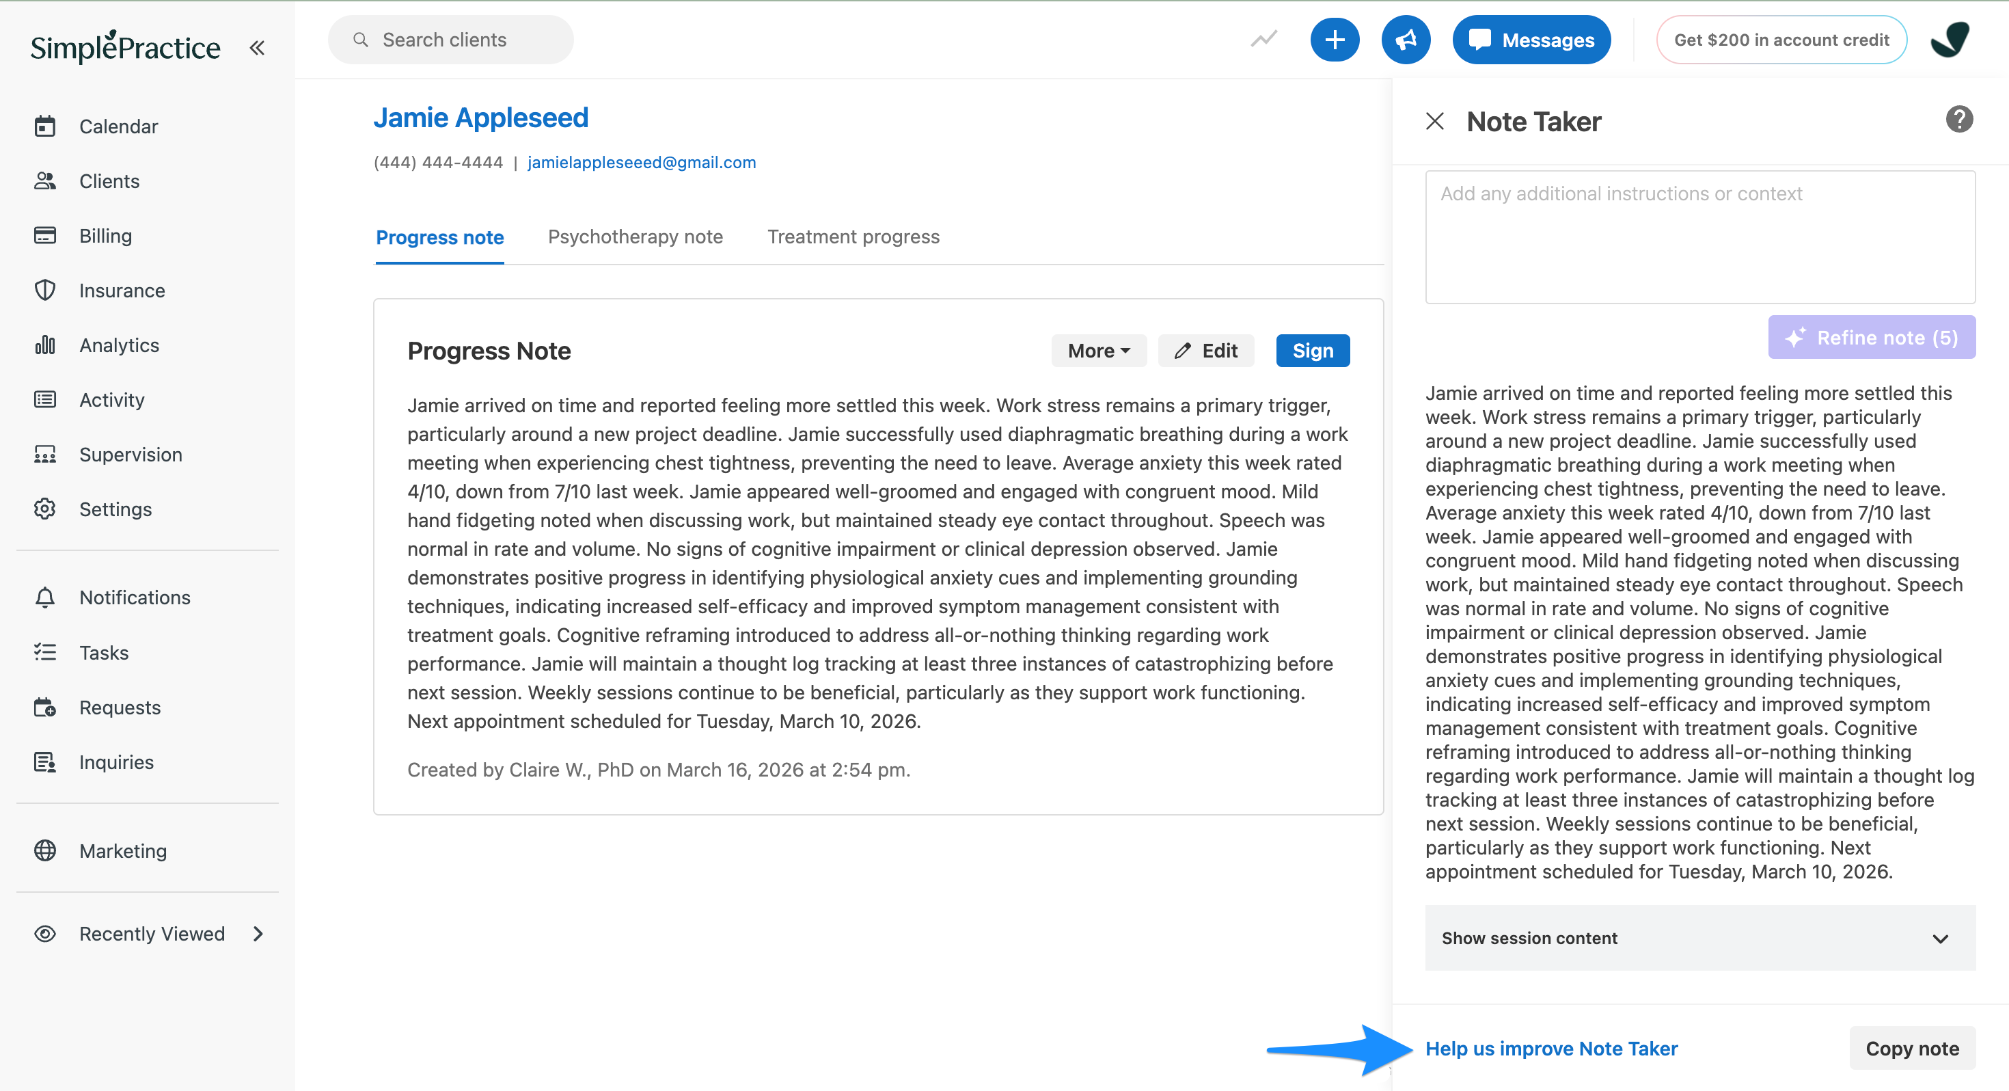Close the Note Taker panel
The image size is (2009, 1091).
(x=1434, y=122)
